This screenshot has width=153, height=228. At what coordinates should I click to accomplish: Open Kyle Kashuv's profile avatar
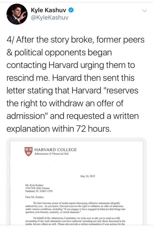coord(17,14)
